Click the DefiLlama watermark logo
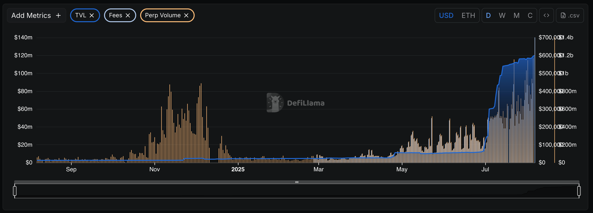593x213 pixels. 275,103
